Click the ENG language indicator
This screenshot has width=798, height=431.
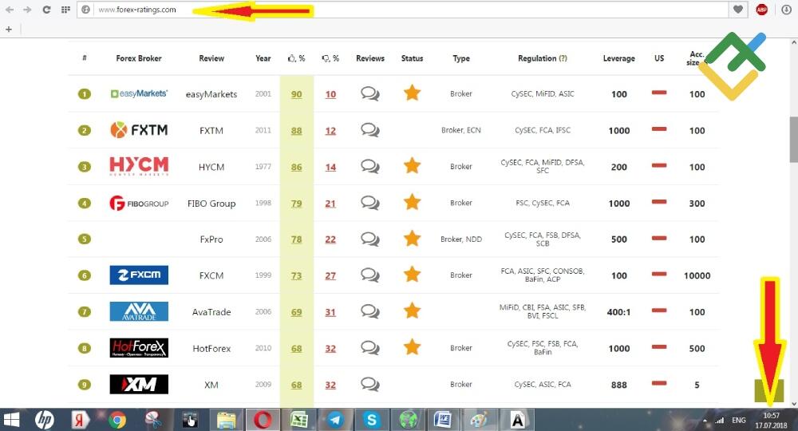coord(738,421)
